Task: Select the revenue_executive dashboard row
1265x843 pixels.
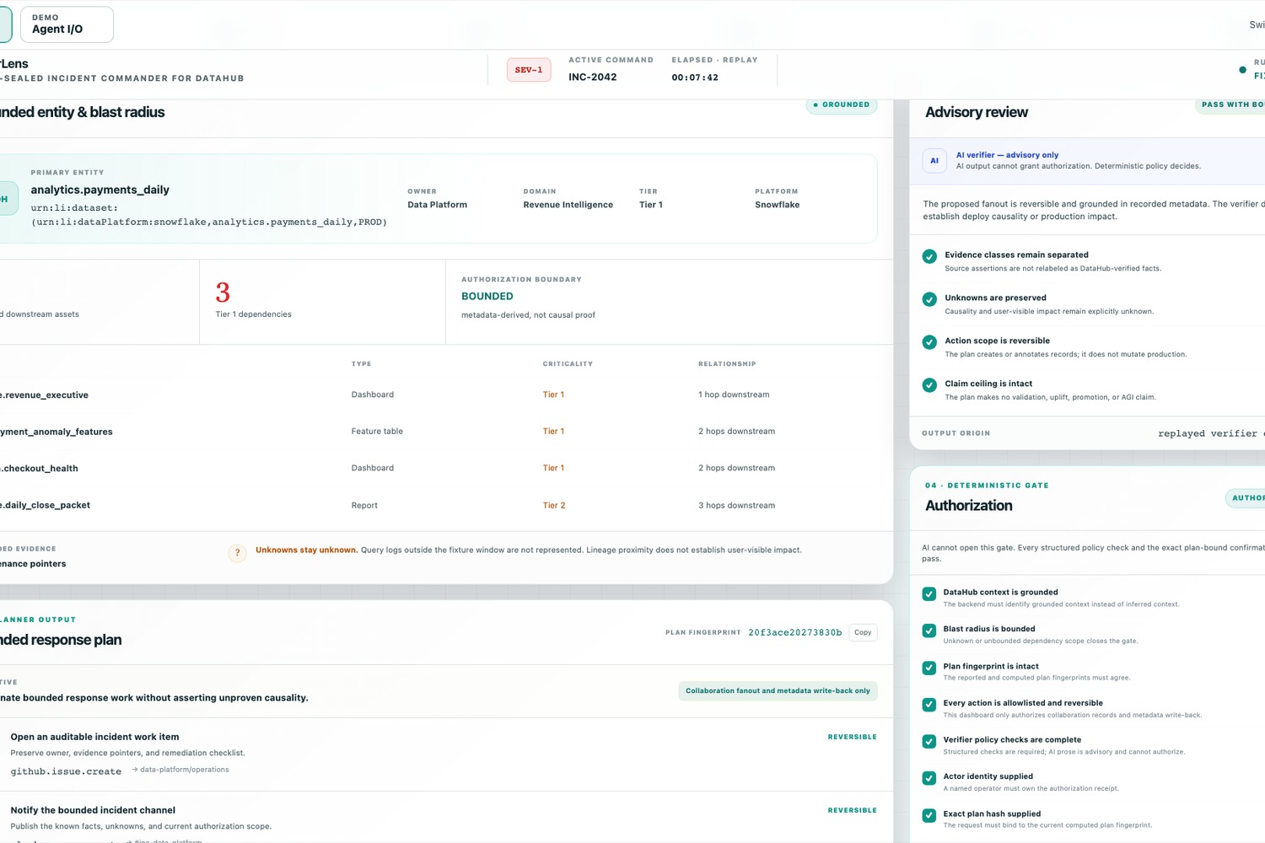Action: pos(447,395)
